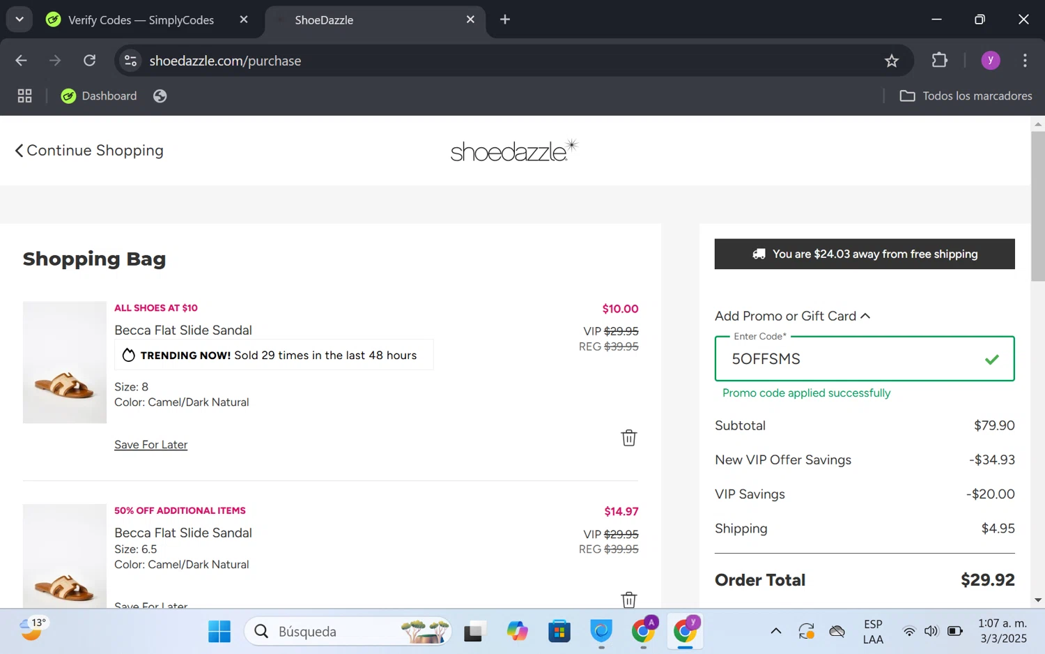Open the Becca Flat Slide Sandal size 8 title

coord(183,330)
